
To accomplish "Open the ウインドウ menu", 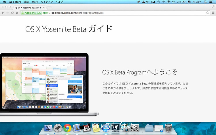I will (47, 2).
